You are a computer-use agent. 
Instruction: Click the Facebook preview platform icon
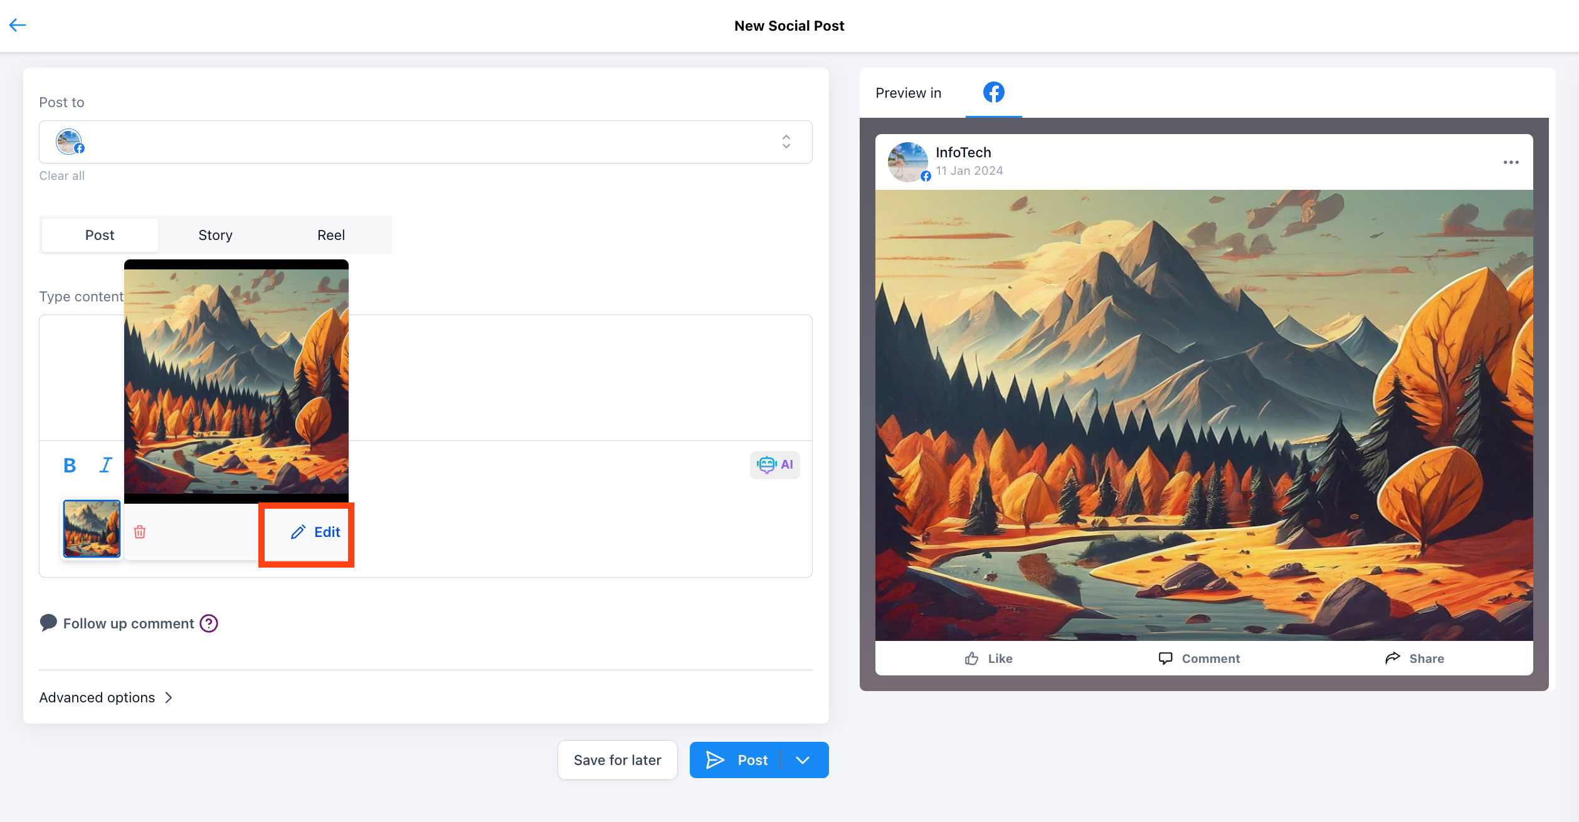(993, 92)
